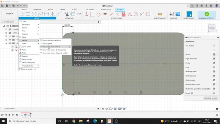Apply the concentric constraint icon
Screen dimensions: 220x124
pos(136,14)
